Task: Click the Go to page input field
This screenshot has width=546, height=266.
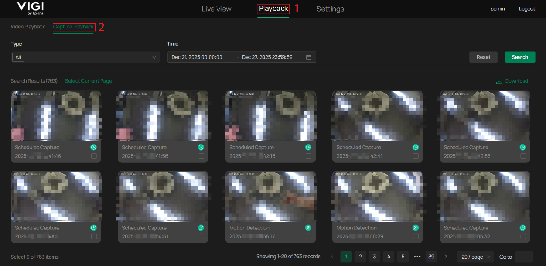Action: [x=523, y=257]
